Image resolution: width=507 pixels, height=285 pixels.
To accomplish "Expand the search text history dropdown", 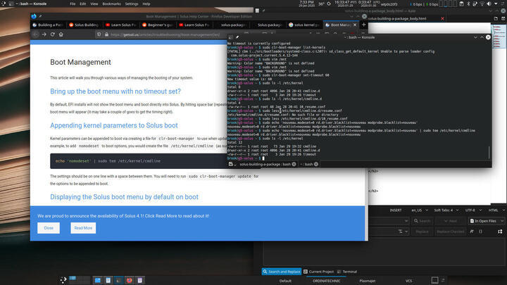I will point(406,221).
